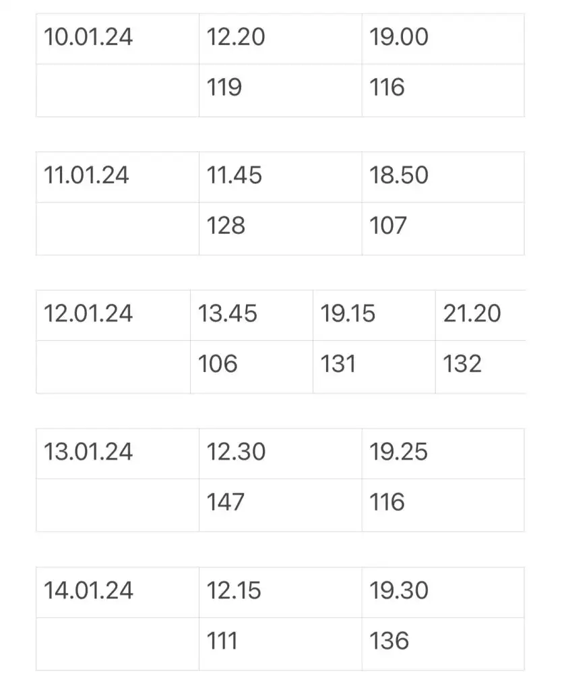Image resolution: width=562 pixels, height=690 pixels.
Task: Select the value 119 cell
Action: click(280, 91)
